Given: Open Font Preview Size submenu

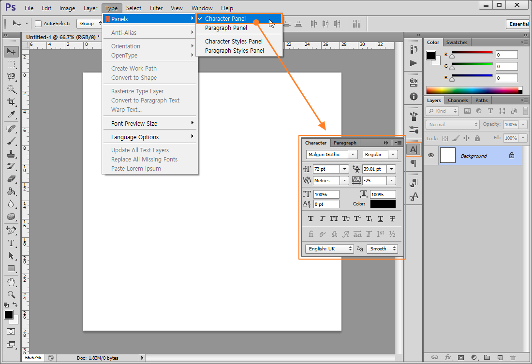Looking at the screenshot, I should click(x=150, y=123).
